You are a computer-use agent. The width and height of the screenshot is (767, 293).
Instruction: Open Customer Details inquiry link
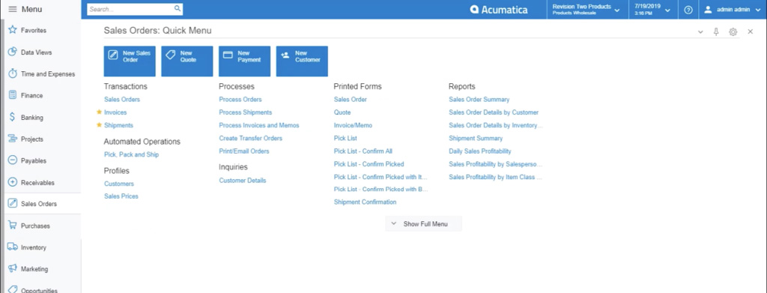click(x=243, y=180)
